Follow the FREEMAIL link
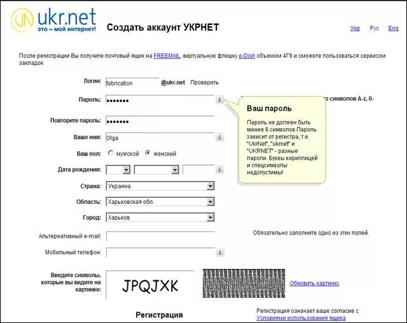Screen dimensions: 407x323 (x=167, y=55)
